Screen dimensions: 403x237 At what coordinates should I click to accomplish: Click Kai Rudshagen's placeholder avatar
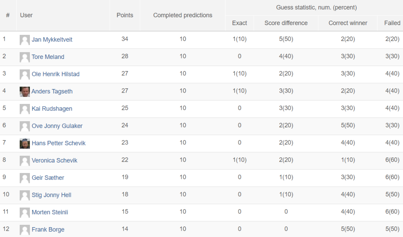point(25,109)
